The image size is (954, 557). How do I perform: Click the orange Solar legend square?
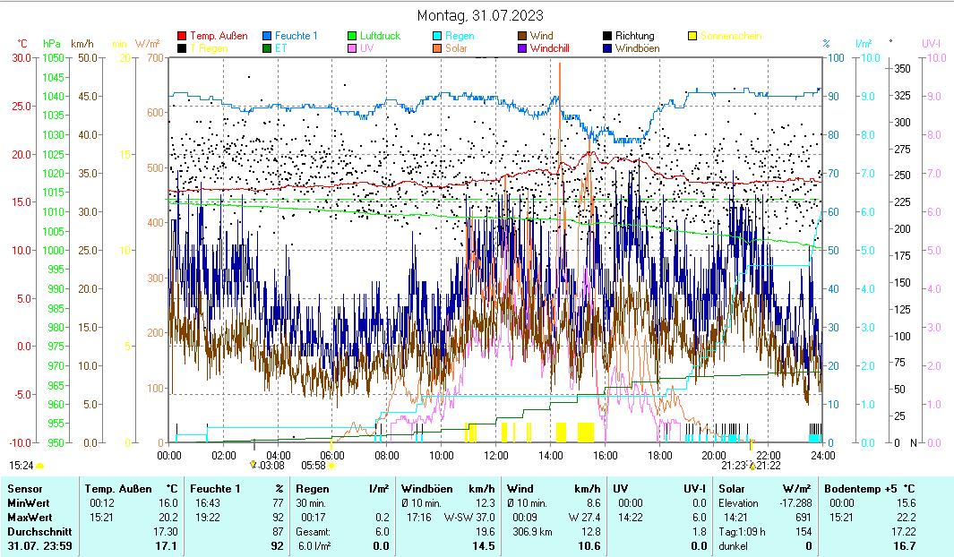point(438,48)
